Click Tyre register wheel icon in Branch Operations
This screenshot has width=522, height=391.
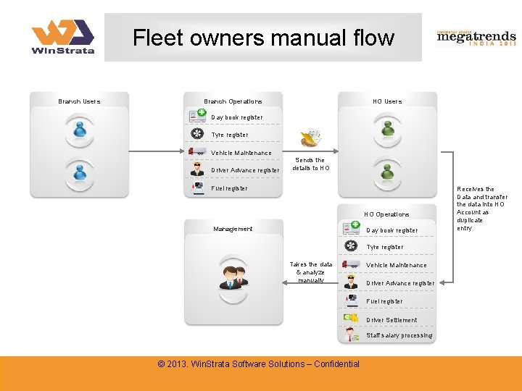[x=197, y=134]
